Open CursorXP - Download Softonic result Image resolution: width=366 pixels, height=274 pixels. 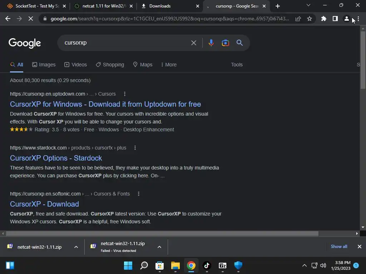pos(44,204)
